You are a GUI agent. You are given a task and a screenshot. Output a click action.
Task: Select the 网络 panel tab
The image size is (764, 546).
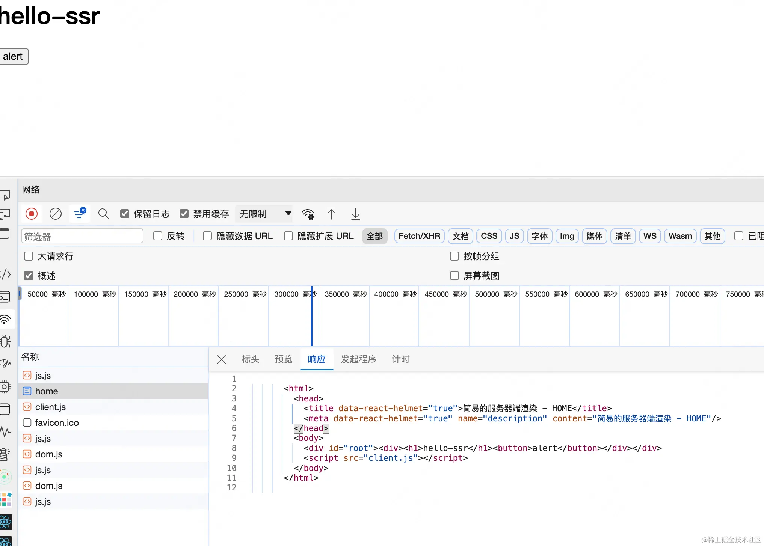click(31, 189)
